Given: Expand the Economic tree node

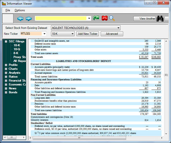Looking at the screenshot, I should [x=6, y=85].
